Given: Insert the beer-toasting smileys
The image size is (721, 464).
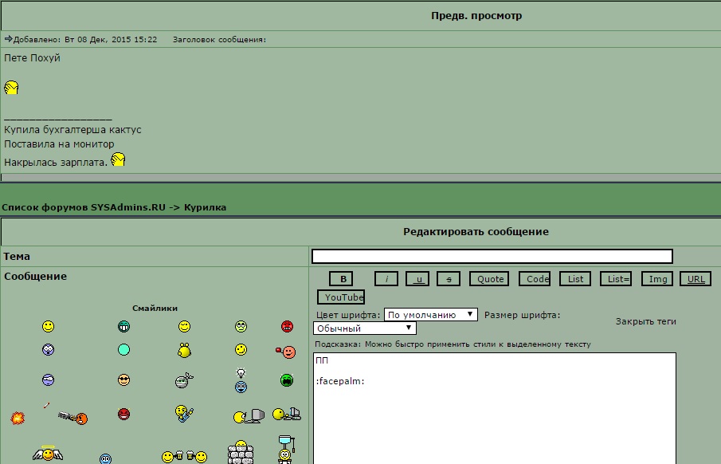Looking at the screenshot, I should coord(184,457).
